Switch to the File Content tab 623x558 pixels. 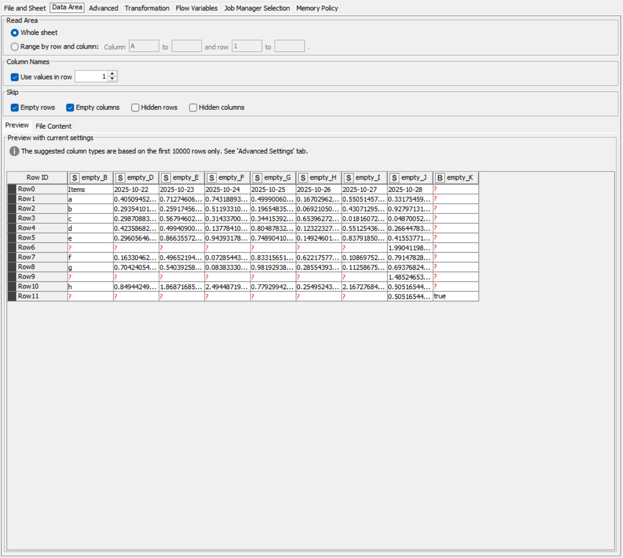point(53,126)
